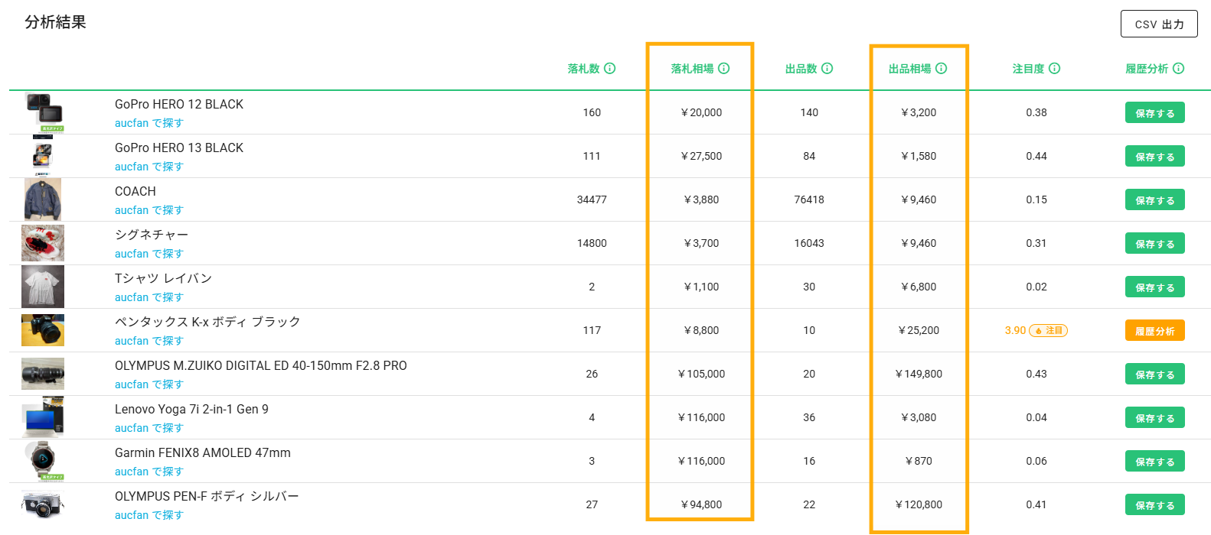This screenshot has width=1211, height=535.
Task: Click info icon next to 落札相場 header
Action: click(724, 69)
